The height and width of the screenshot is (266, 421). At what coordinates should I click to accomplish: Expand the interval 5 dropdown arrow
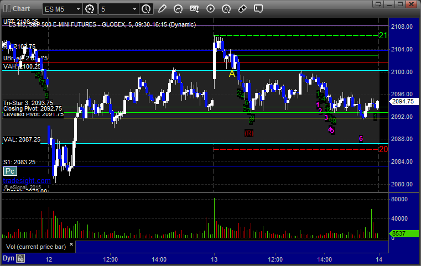tap(135, 9)
